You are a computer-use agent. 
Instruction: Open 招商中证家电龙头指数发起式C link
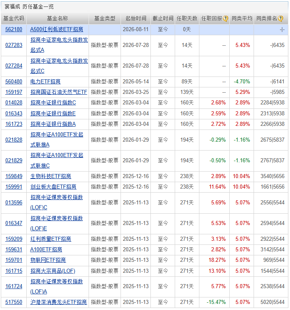coord(59,66)
